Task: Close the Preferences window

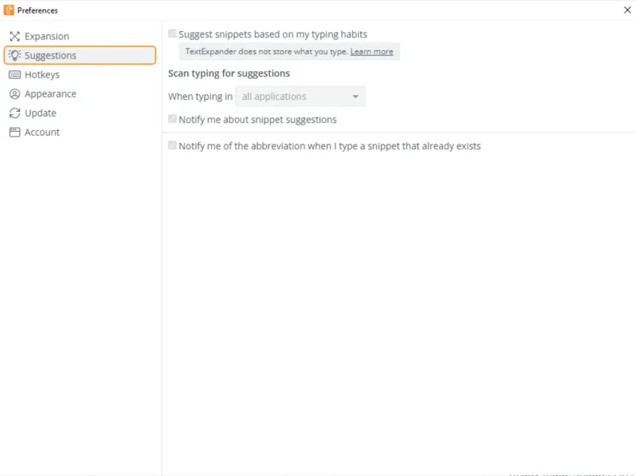Action: (x=627, y=10)
